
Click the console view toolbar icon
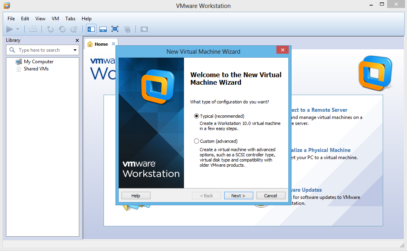144,29
